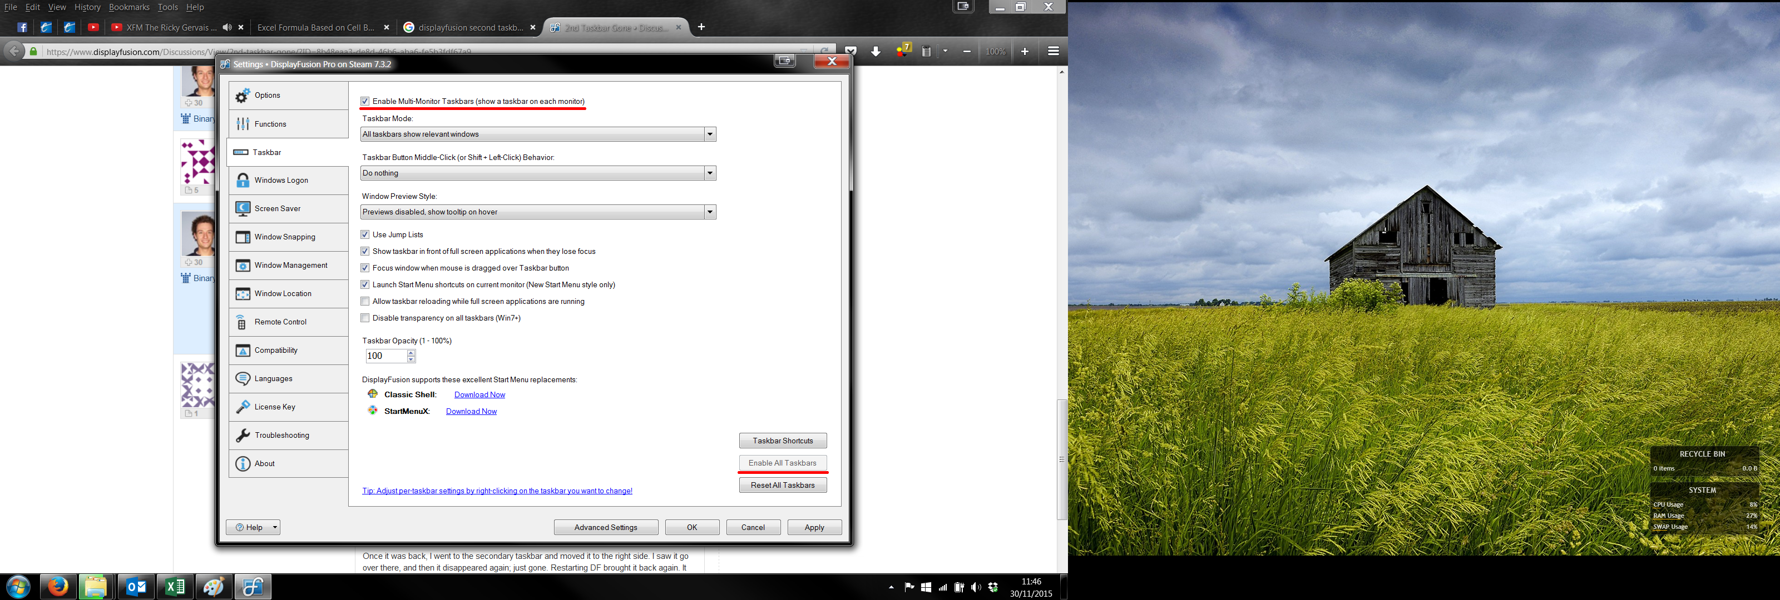1780x600 pixels.
Task: Open the Remote Control settings section
Action: tap(280, 322)
